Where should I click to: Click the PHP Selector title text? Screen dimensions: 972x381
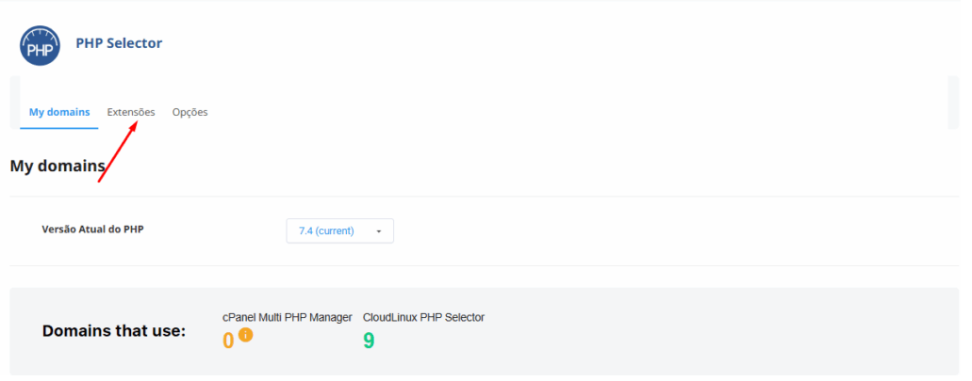tap(119, 43)
